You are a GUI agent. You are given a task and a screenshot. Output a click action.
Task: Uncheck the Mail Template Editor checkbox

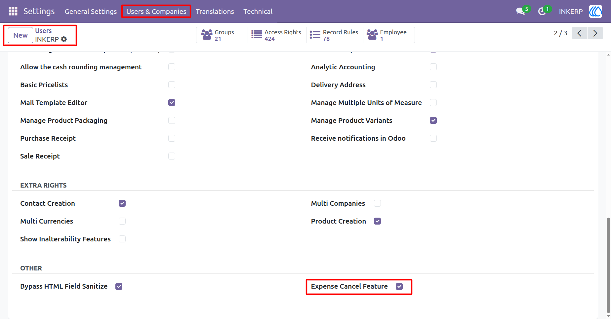click(x=172, y=103)
